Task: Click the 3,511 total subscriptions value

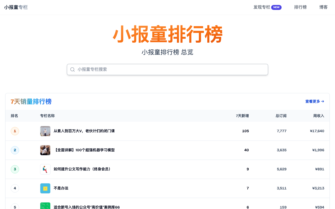Action: click(x=282, y=188)
